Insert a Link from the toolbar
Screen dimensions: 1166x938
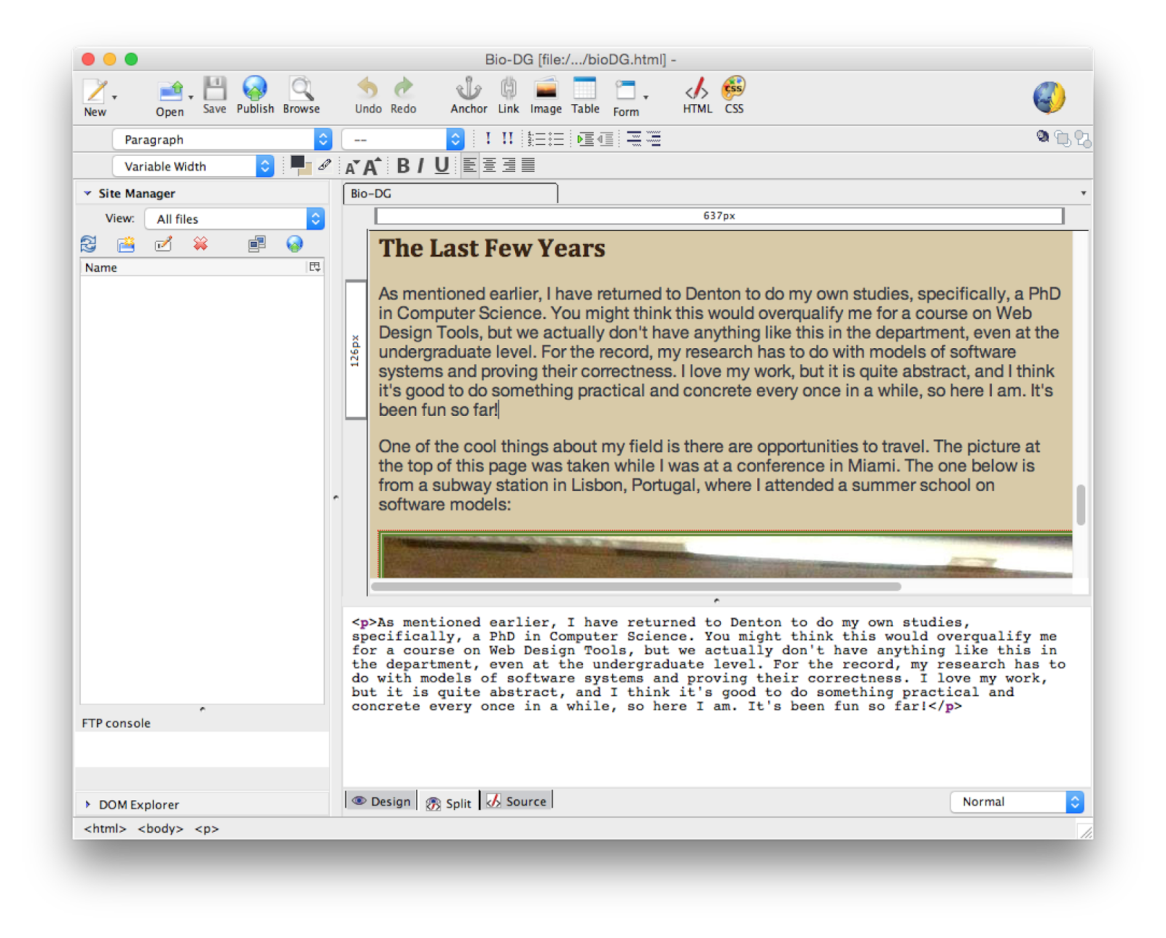click(x=509, y=96)
